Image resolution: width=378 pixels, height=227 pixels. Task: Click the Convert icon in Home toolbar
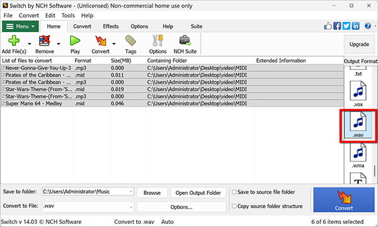pos(101,41)
